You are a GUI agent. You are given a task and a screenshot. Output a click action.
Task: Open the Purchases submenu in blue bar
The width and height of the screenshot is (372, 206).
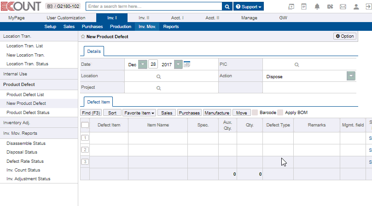coord(92,27)
